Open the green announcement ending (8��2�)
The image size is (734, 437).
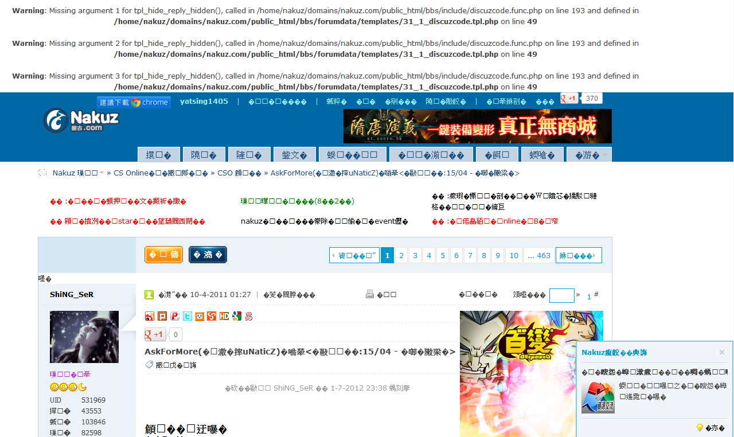click(x=298, y=201)
